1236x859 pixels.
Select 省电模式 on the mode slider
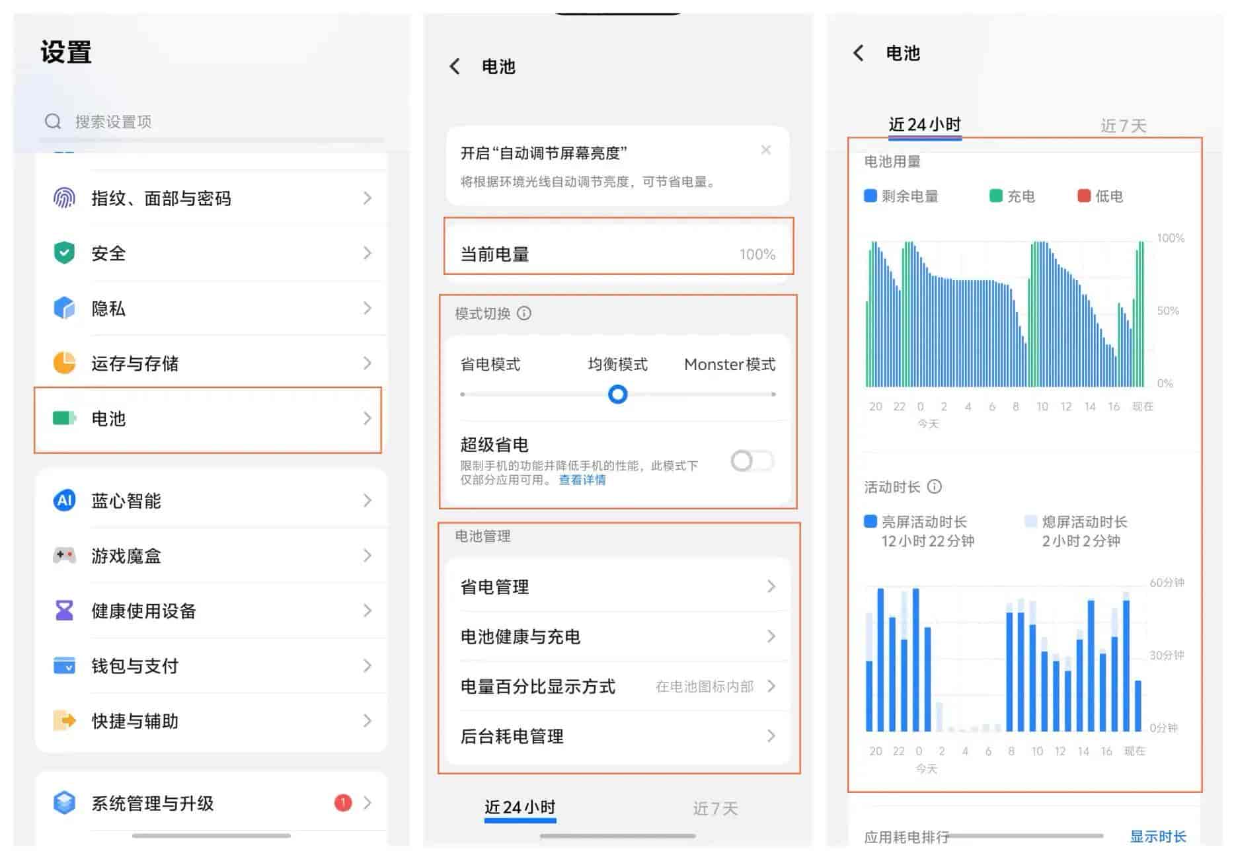tap(490, 364)
